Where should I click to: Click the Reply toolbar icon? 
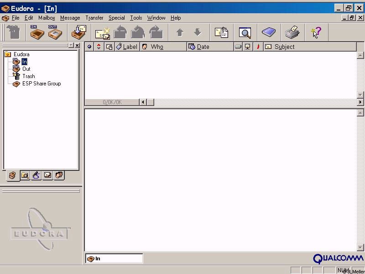coord(120,32)
